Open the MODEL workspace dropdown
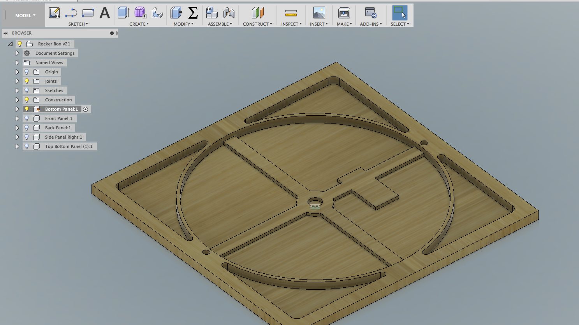 pos(25,16)
